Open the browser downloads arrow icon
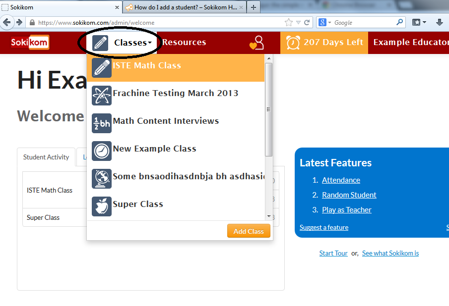The width and height of the screenshot is (449, 306). point(439,22)
